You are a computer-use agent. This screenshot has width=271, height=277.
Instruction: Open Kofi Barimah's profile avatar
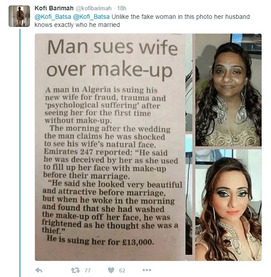point(19,16)
